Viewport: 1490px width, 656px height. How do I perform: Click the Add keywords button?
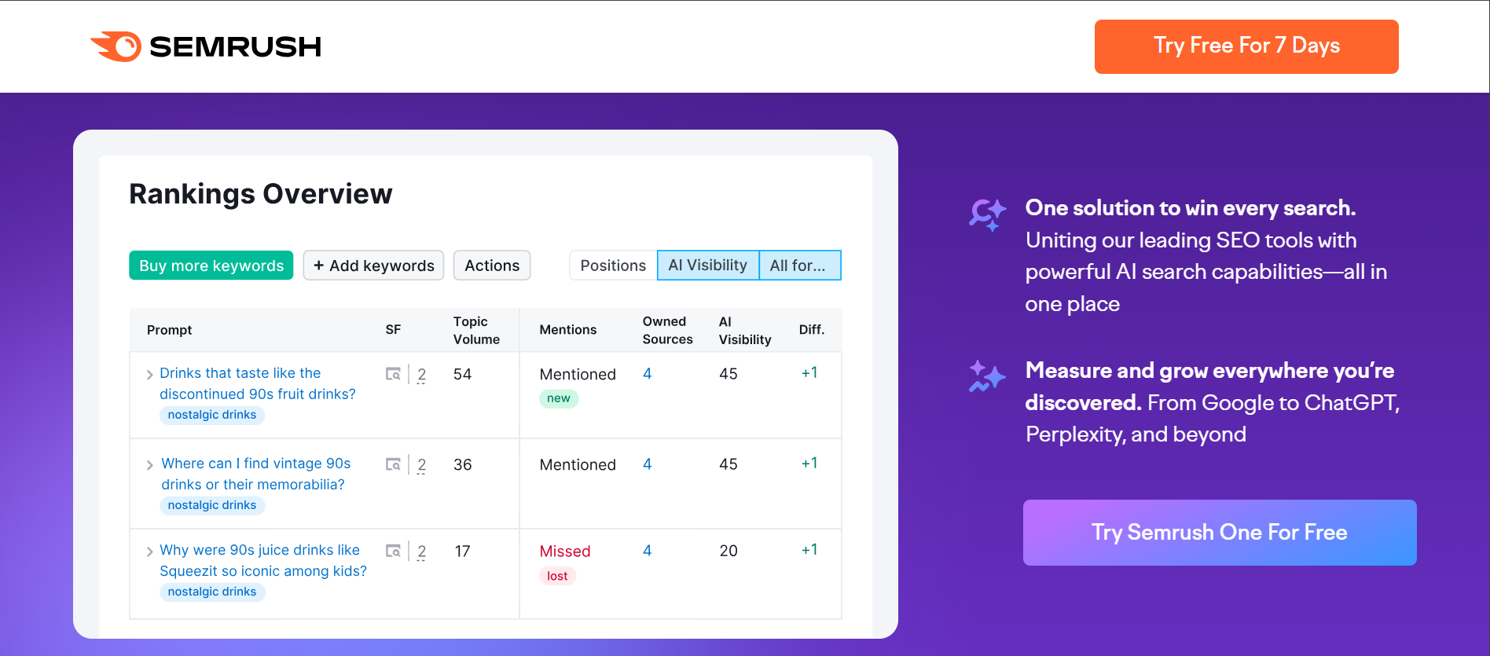point(373,266)
